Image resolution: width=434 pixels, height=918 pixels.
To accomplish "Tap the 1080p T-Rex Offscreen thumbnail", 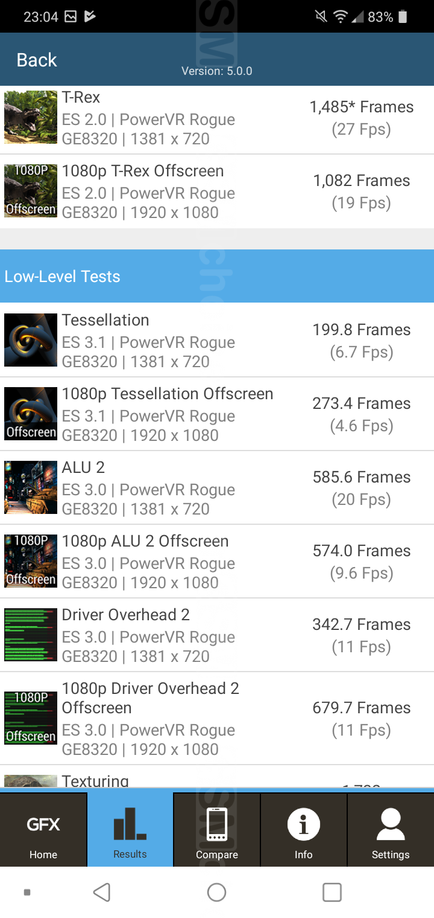I will point(31,191).
